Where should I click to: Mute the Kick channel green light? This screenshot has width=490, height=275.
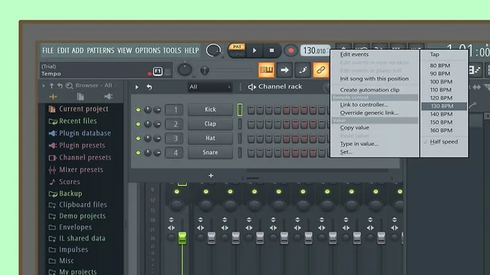point(138,110)
